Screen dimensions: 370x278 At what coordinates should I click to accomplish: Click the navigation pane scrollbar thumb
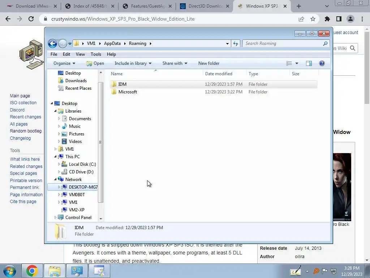[100, 142]
